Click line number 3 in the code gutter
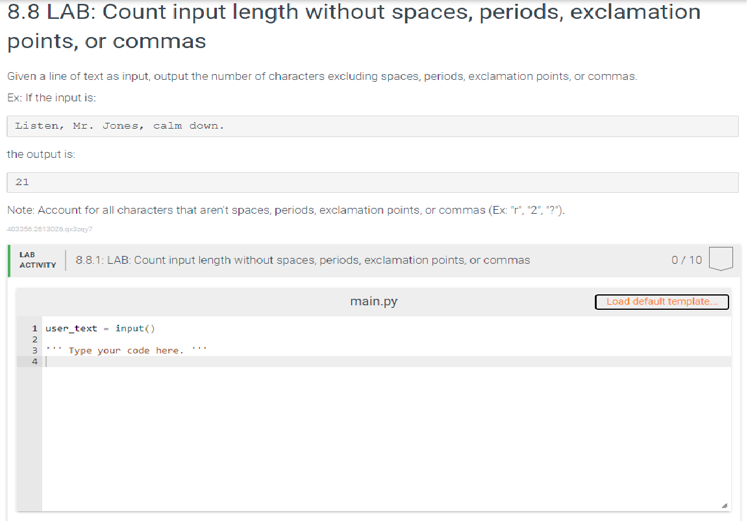The height and width of the screenshot is (521, 748). coord(34,350)
